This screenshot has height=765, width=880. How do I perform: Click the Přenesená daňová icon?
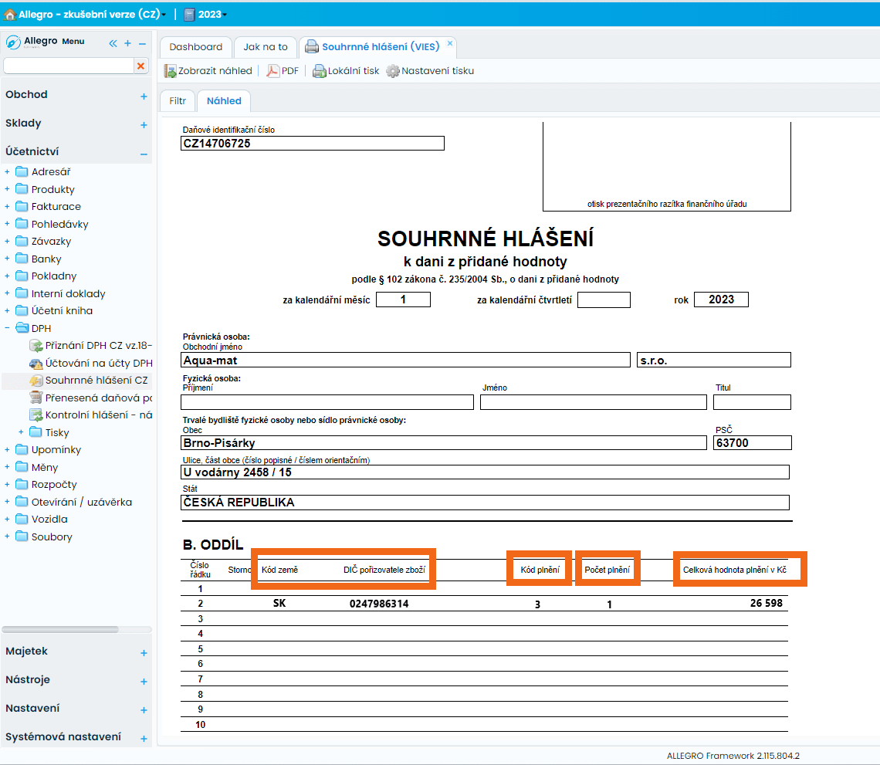(36, 398)
